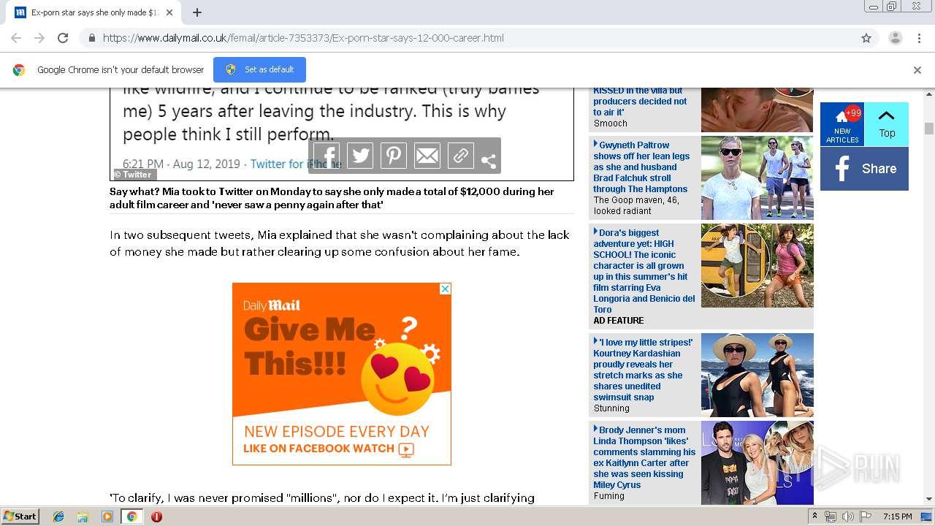Image resolution: width=935 pixels, height=526 pixels.
Task: Open network icon in system tray
Action: coord(831,517)
